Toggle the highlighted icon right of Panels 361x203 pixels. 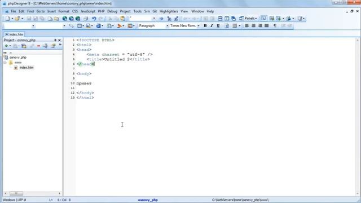pyautogui.click(x=263, y=19)
